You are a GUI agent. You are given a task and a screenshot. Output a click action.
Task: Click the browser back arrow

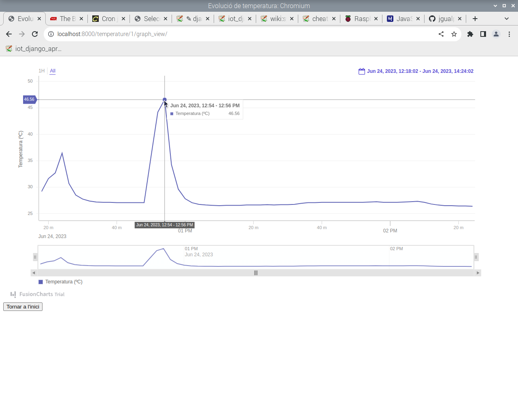[x=9, y=34]
